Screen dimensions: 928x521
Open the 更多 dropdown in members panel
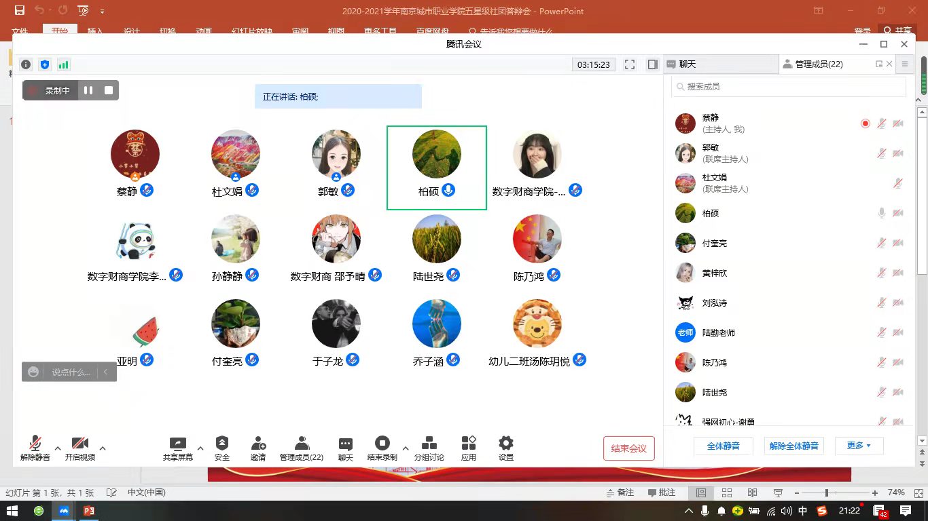(858, 446)
